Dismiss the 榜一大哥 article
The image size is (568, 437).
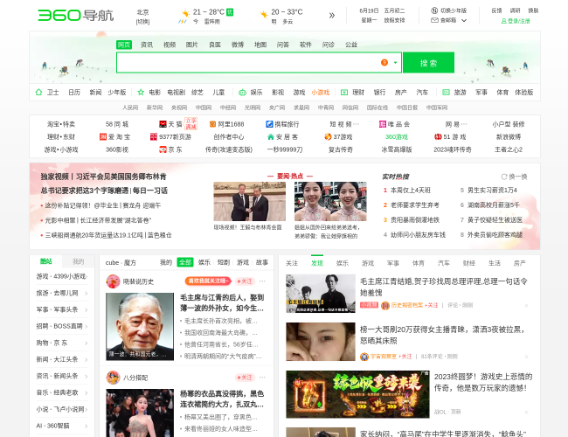point(526,357)
